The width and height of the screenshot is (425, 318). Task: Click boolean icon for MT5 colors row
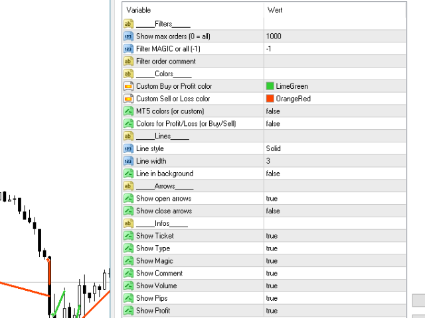tap(128, 111)
